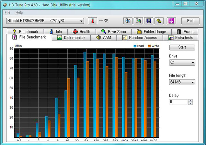This screenshot has height=145, width=206.
Task: Click the temperature thermometer icon
Action: [x=92, y=21]
